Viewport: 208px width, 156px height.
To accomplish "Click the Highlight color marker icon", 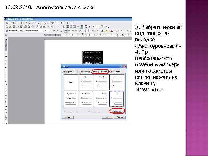I will pyautogui.click(x=107, y=31).
